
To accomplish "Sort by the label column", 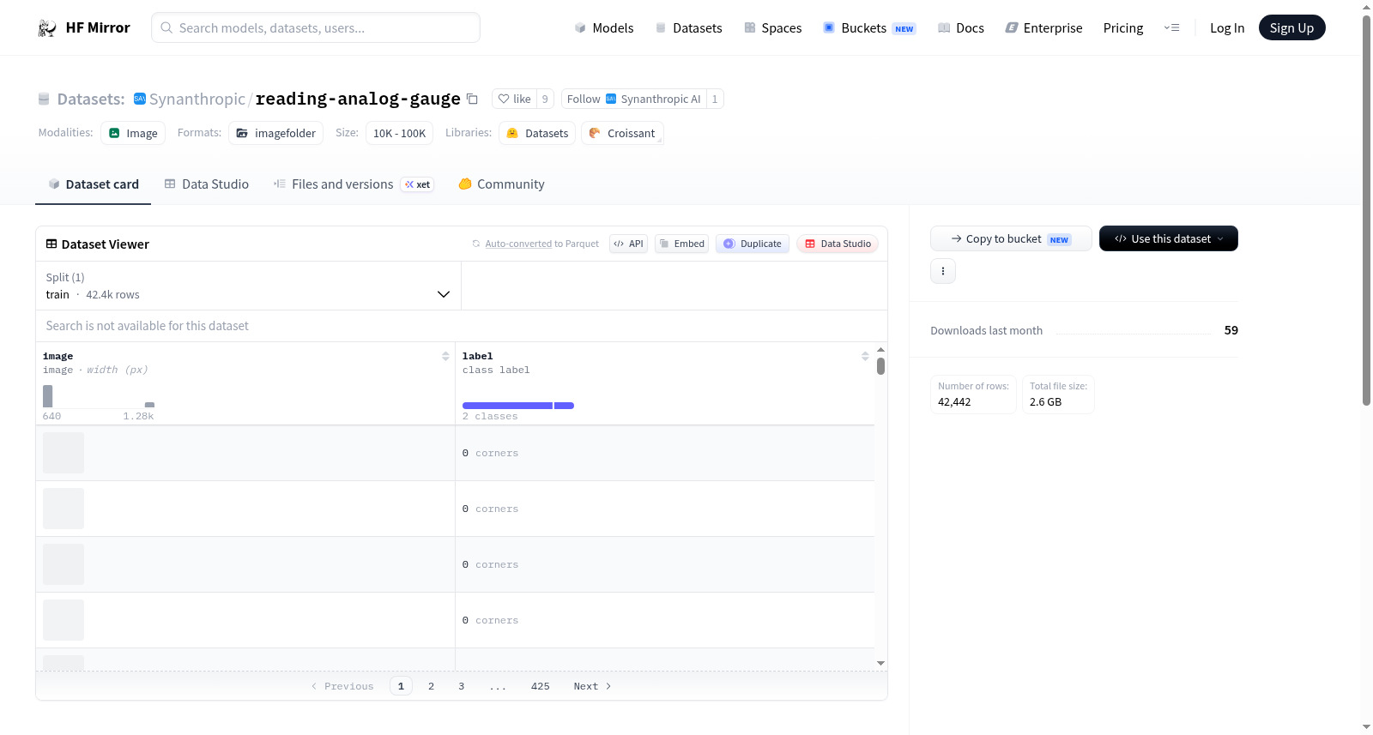I will [865, 356].
